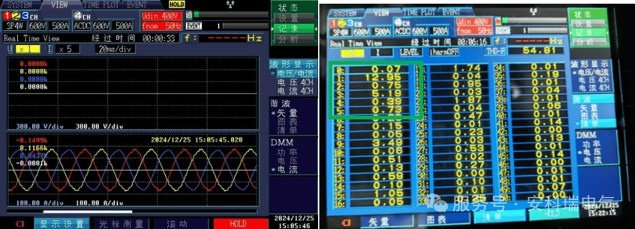Select DMM 功率 on the left screen
The width and height of the screenshot is (635, 229).
pyautogui.click(x=287, y=153)
